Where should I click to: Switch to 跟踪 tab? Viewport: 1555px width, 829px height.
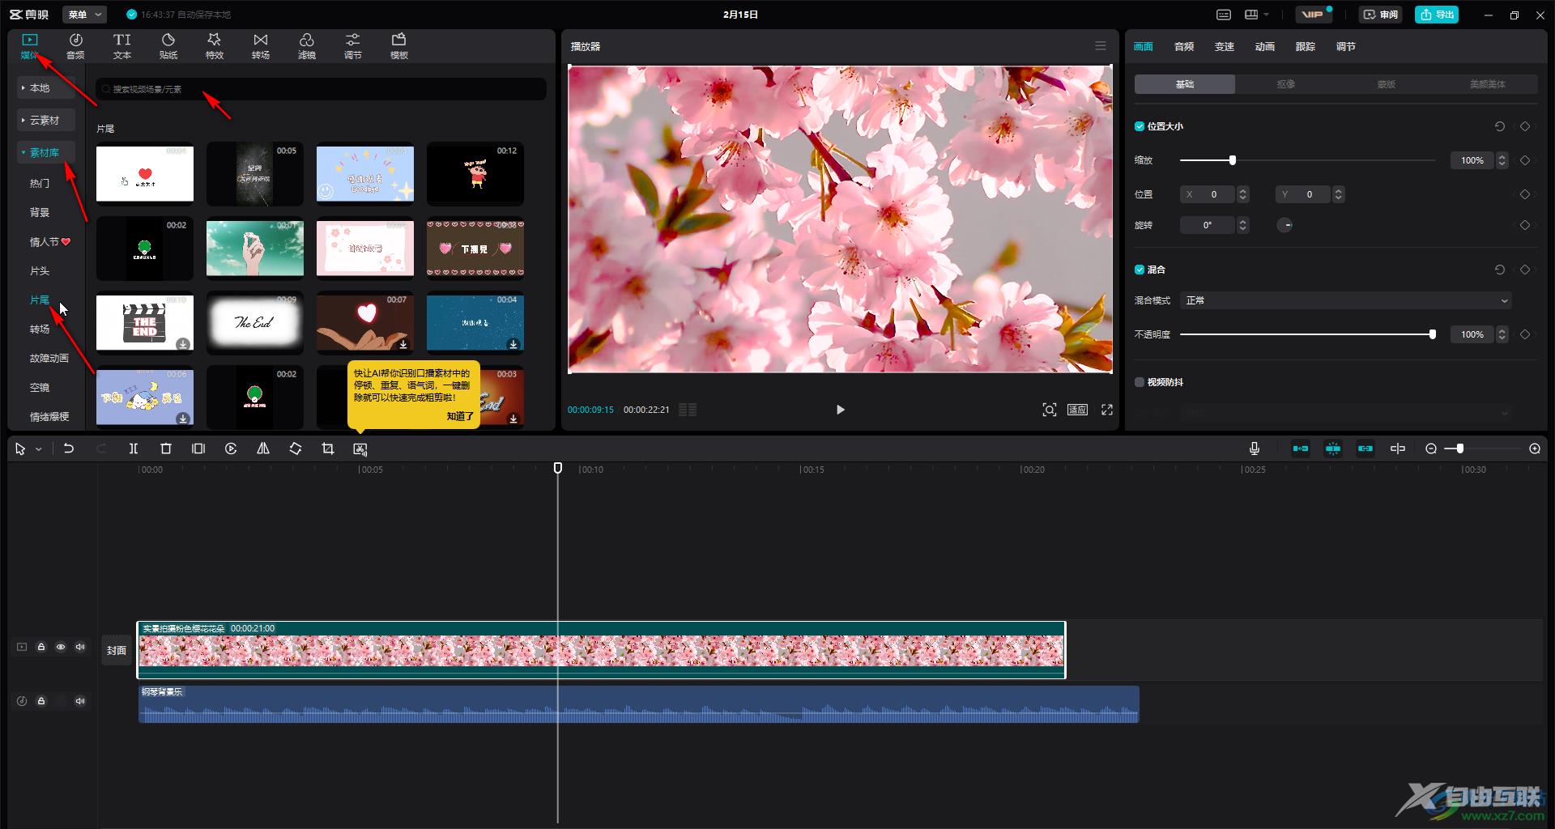(1306, 46)
